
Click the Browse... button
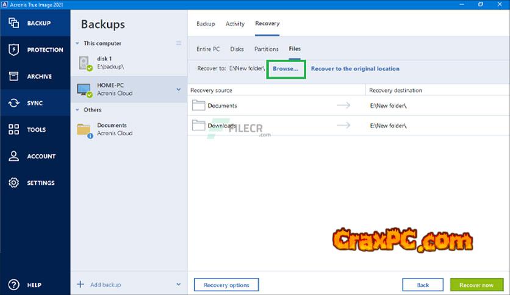pos(286,69)
